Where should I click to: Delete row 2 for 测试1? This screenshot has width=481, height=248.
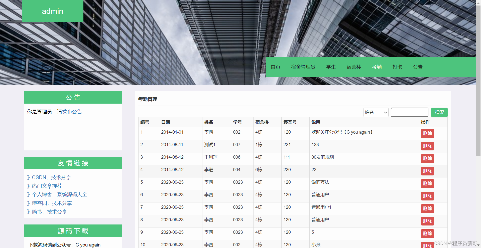[427, 146]
